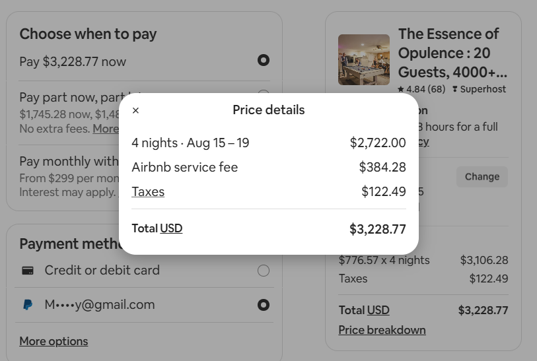Click the Superhost badge icon

(454, 89)
